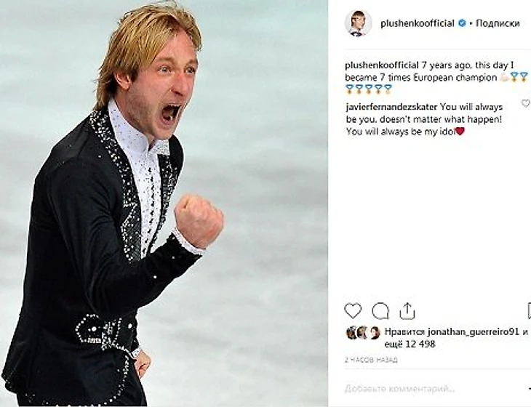531x407 pixels.
Task: Share the post using the share icon
Action: click(x=407, y=310)
